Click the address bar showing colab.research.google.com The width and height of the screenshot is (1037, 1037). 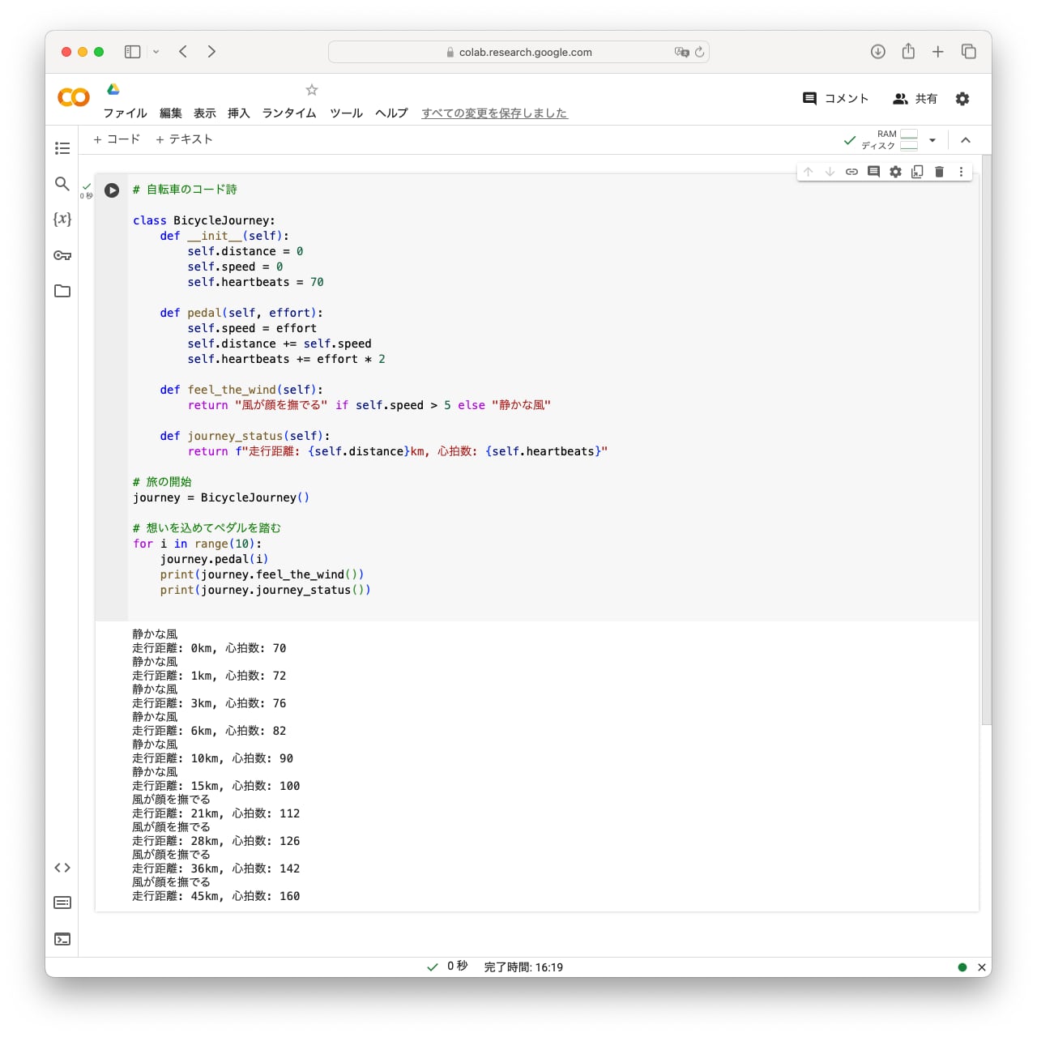pyautogui.click(x=518, y=52)
